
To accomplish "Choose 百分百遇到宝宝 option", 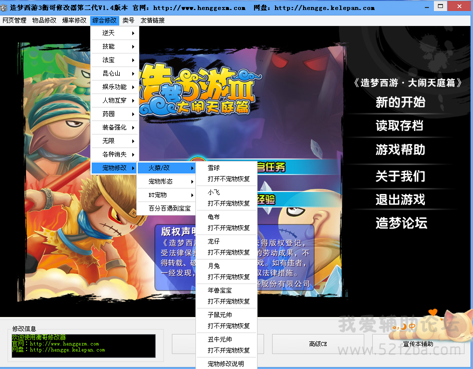I will (x=166, y=208).
